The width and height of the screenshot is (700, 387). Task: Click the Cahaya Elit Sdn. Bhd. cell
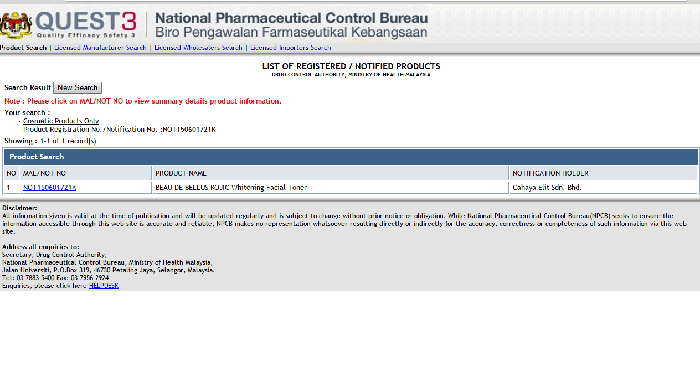tap(603, 188)
